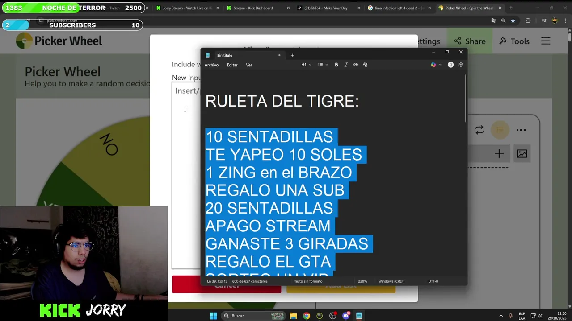The image size is (572, 321).
Task: Open the Notepad taskbar icon
Action: tap(359, 316)
